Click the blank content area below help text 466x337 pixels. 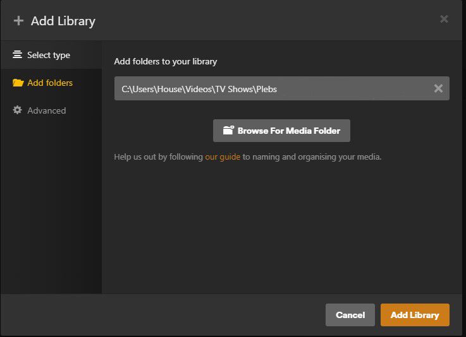point(282,228)
